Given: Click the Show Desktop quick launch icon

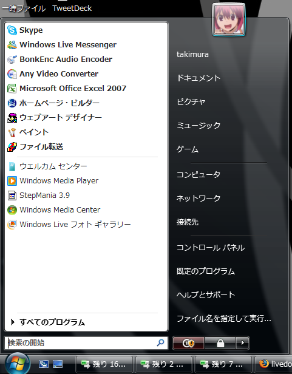Looking at the screenshot, I should click(58, 364).
